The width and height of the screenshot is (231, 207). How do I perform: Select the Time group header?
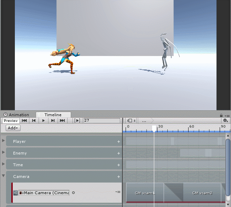(x=64, y=164)
